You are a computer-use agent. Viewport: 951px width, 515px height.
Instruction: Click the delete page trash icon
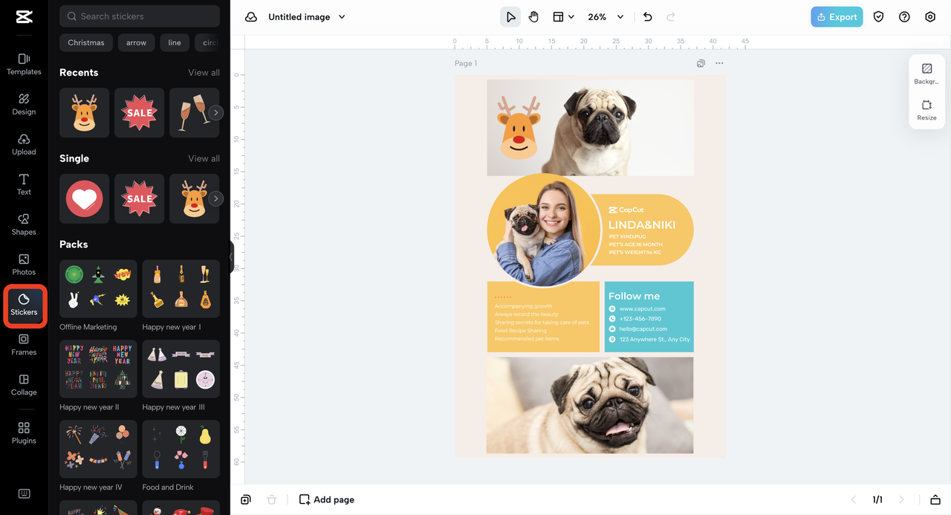272,500
